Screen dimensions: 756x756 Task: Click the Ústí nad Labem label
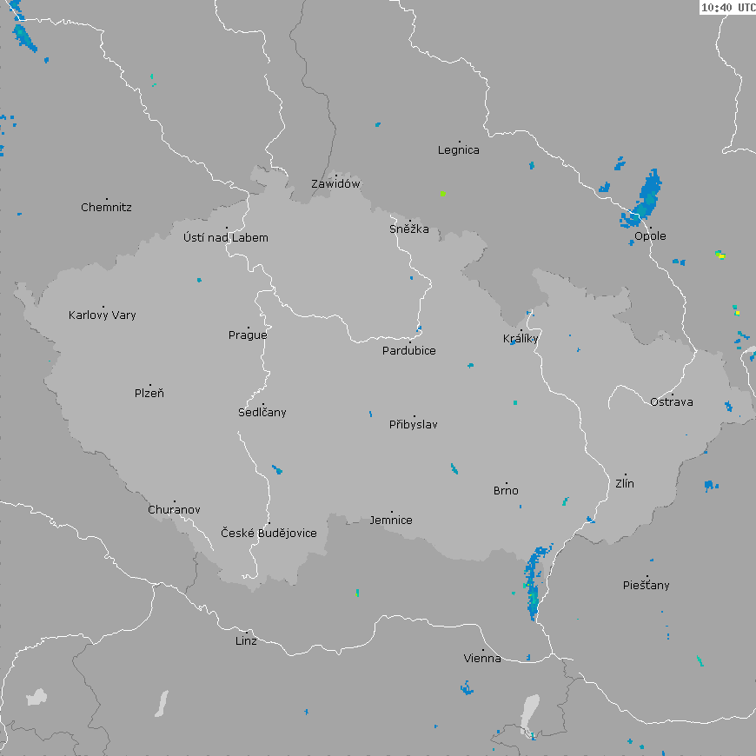point(226,238)
